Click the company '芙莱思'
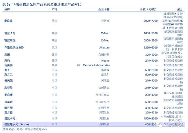The height and width of the screenshot is (133, 188). click(105, 81)
